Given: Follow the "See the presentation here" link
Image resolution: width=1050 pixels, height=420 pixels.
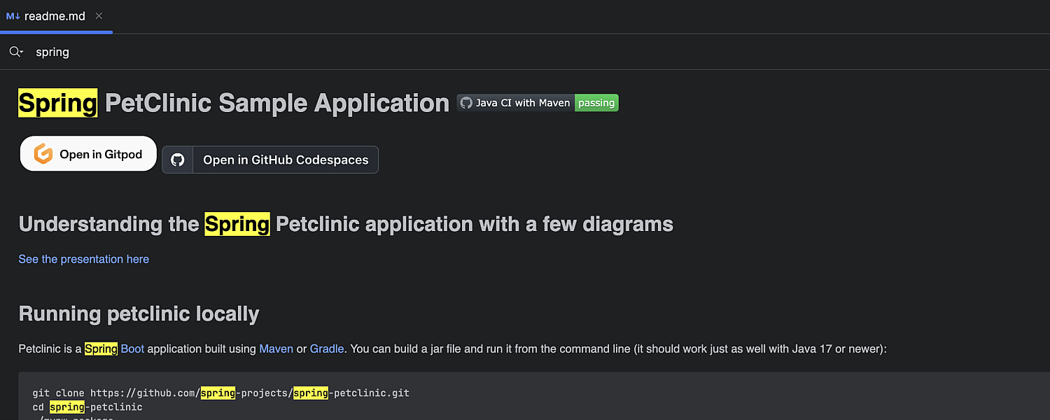Looking at the screenshot, I should click(83, 259).
